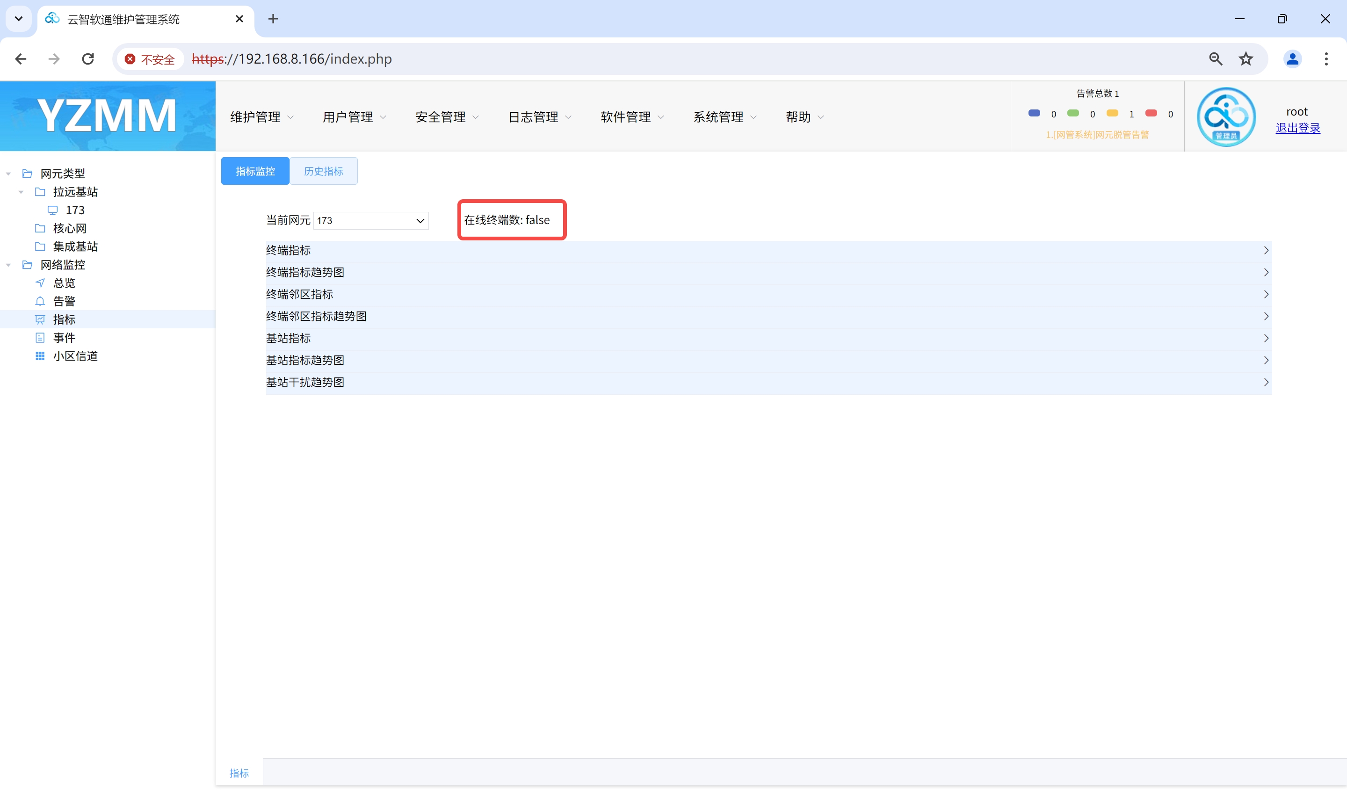Image resolution: width=1347 pixels, height=797 pixels.
Task: Open a new browser tab
Action: (x=273, y=19)
